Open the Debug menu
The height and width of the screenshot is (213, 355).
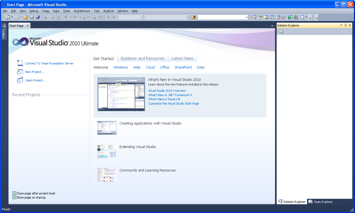click(34, 11)
